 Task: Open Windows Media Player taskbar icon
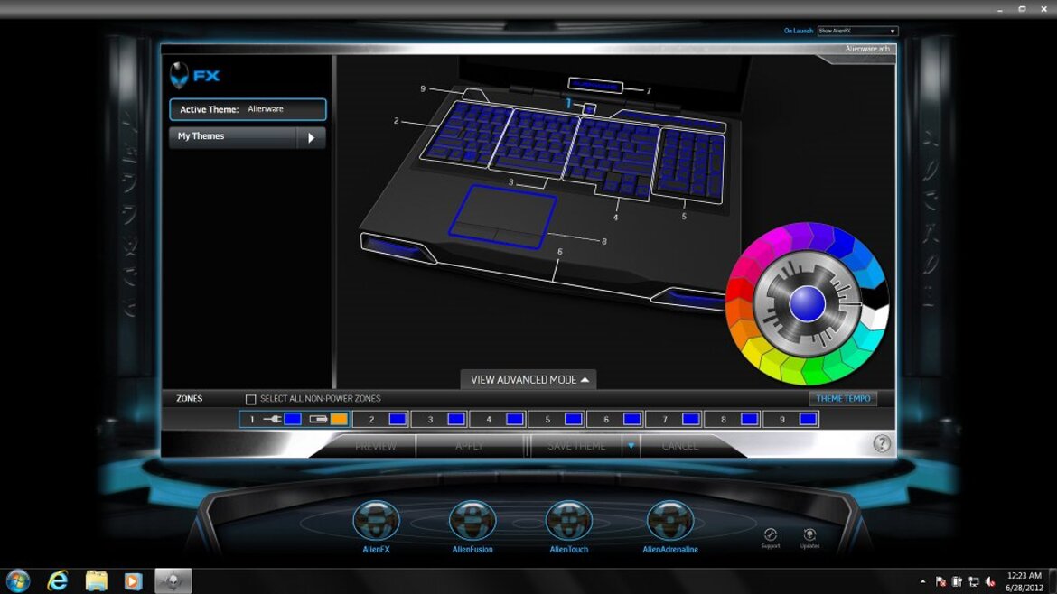(x=133, y=580)
